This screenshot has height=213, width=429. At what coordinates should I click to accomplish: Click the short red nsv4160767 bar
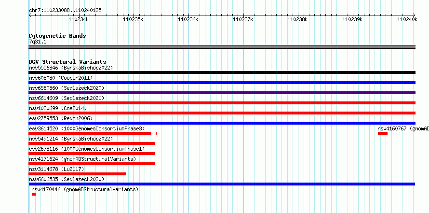coord(383,133)
